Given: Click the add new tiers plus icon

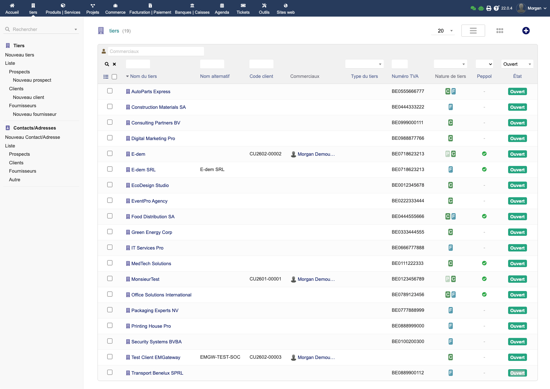Looking at the screenshot, I should [526, 31].
